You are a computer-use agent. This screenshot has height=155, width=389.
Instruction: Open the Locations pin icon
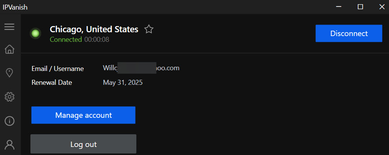9,73
